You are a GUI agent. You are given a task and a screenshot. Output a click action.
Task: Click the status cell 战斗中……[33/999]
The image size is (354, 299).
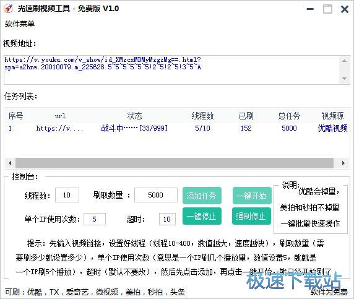(x=134, y=128)
